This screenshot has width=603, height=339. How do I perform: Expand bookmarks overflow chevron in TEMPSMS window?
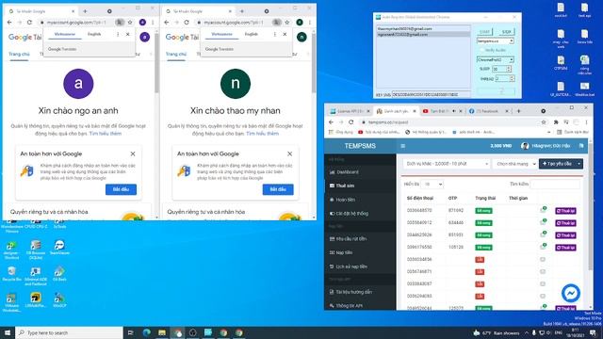[x=548, y=132]
